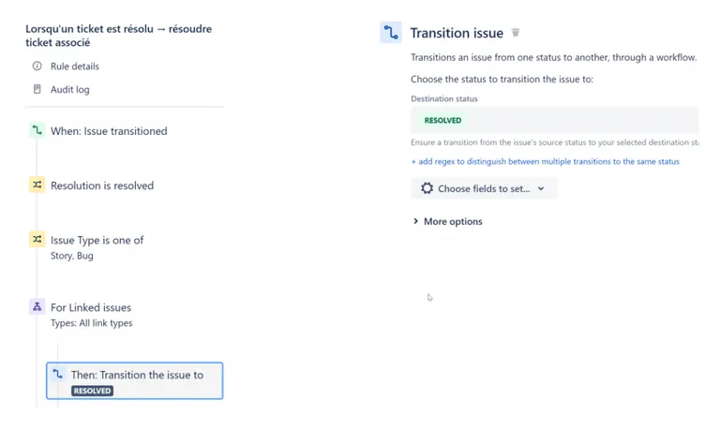The image size is (720, 429).
Task: Click the gear icon in Choose fields
Action: (427, 188)
